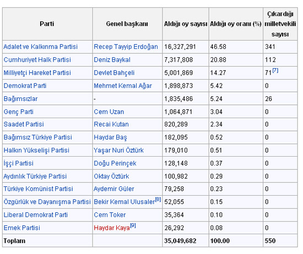
Task: Open the Saadet Partisi link
Action: 24,124
